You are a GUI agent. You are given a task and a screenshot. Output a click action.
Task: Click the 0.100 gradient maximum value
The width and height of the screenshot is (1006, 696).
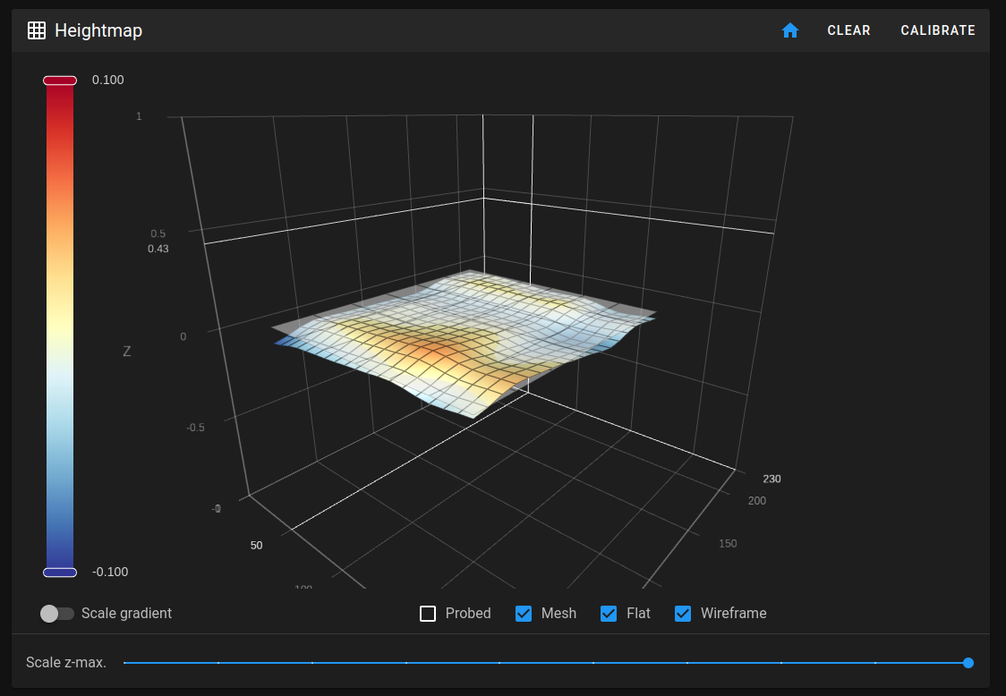point(107,80)
